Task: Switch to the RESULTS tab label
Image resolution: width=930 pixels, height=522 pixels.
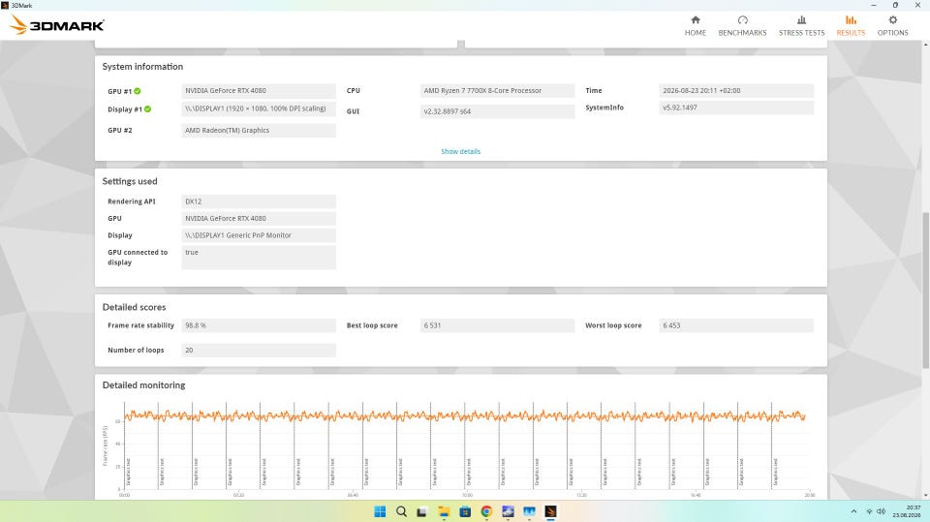Action: click(851, 33)
